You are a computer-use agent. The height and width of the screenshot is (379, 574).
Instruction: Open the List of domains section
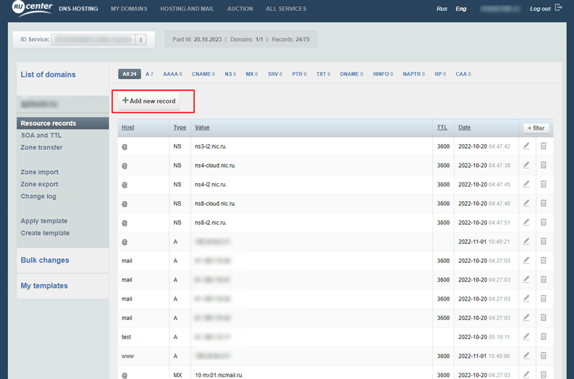pyautogui.click(x=48, y=74)
